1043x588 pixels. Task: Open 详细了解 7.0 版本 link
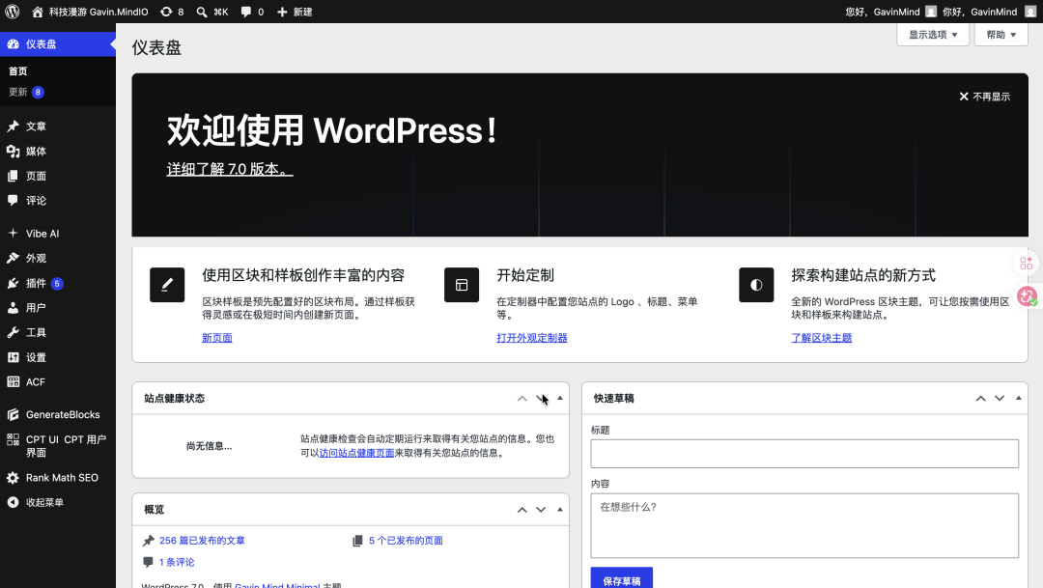pyautogui.click(x=230, y=169)
